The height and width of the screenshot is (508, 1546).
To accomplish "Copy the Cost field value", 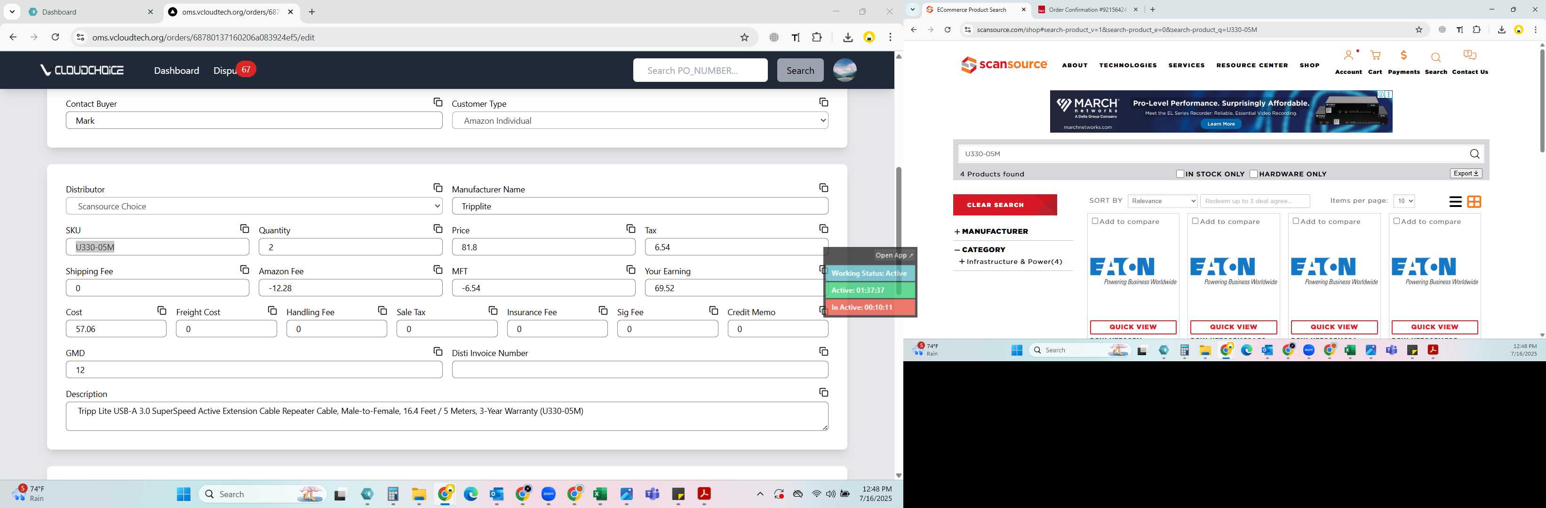I will (x=161, y=310).
